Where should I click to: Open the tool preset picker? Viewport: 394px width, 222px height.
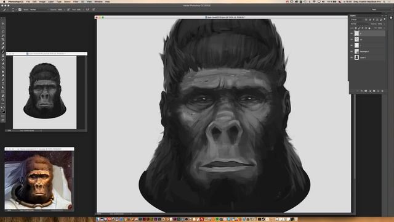click(x=5, y=10)
